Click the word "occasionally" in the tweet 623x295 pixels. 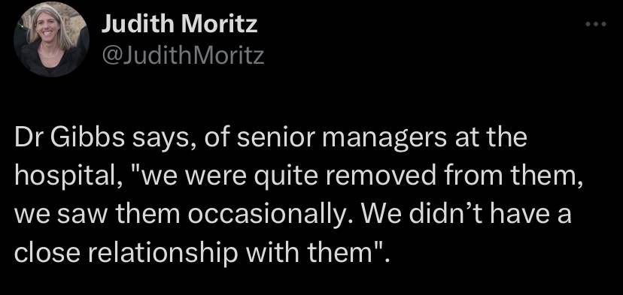pos(265,215)
